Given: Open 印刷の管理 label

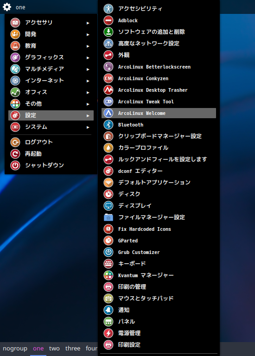Looking at the screenshot, I should point(132,287).
